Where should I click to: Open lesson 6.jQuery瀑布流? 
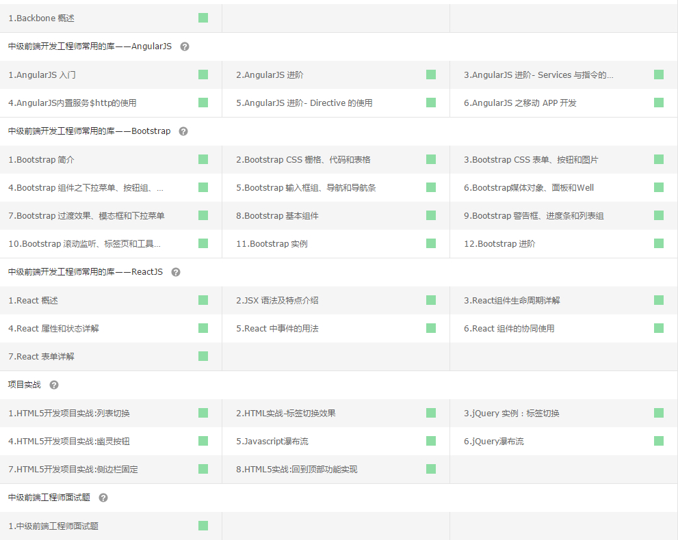(x=494, y=442)
